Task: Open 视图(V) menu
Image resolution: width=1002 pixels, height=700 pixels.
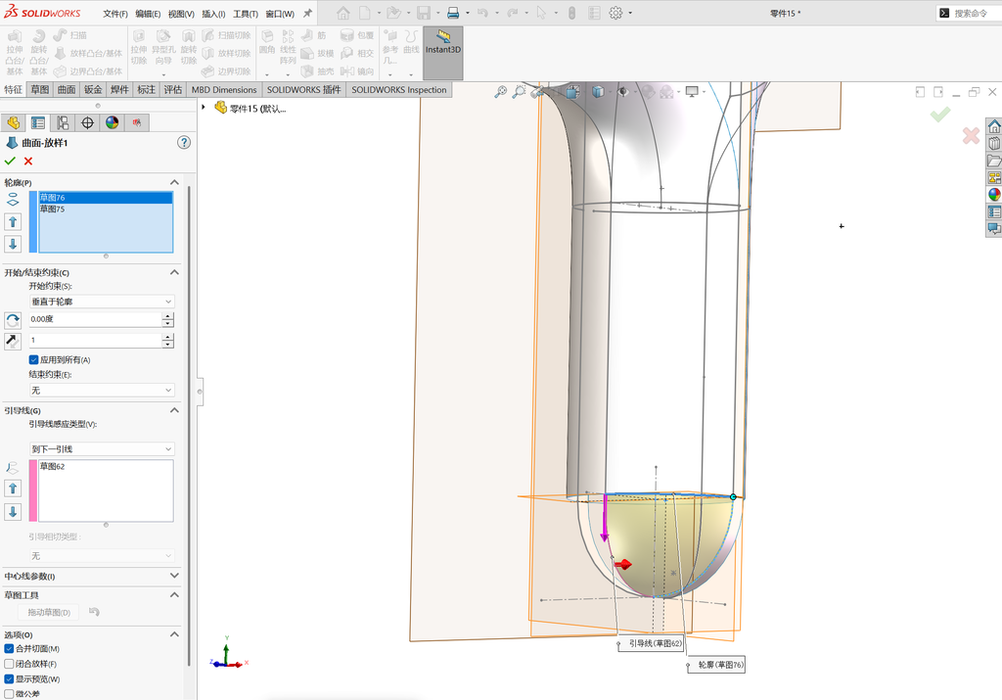Action: click(181, 14)
